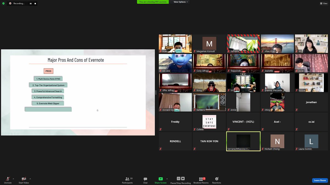Click slide title 'Major Pros And Cons of Evernote'

click(x=76, y=60)
